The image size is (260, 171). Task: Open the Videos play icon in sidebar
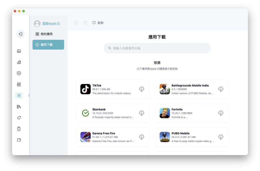pyautogui.click(x=19, y=73)
